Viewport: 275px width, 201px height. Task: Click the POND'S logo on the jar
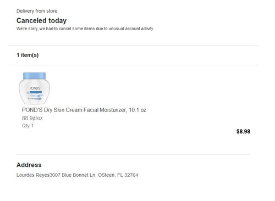[x=35, y=88]
